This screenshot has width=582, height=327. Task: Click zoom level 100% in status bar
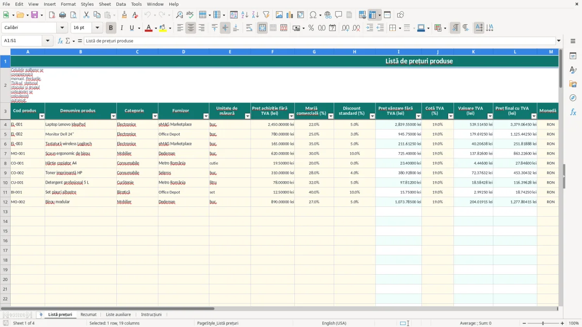pyautogui.click(x=574, y=323)
